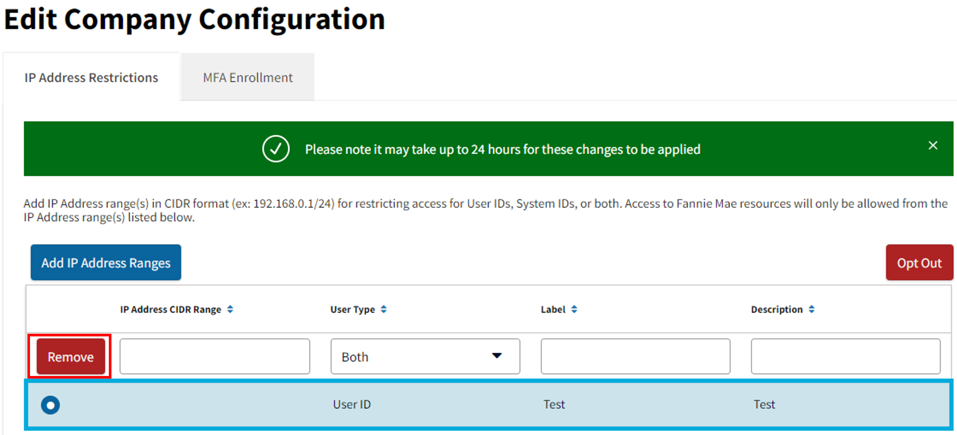Click into the empty Description field
The width and height of the screenshot is (957, 435).
845,356
